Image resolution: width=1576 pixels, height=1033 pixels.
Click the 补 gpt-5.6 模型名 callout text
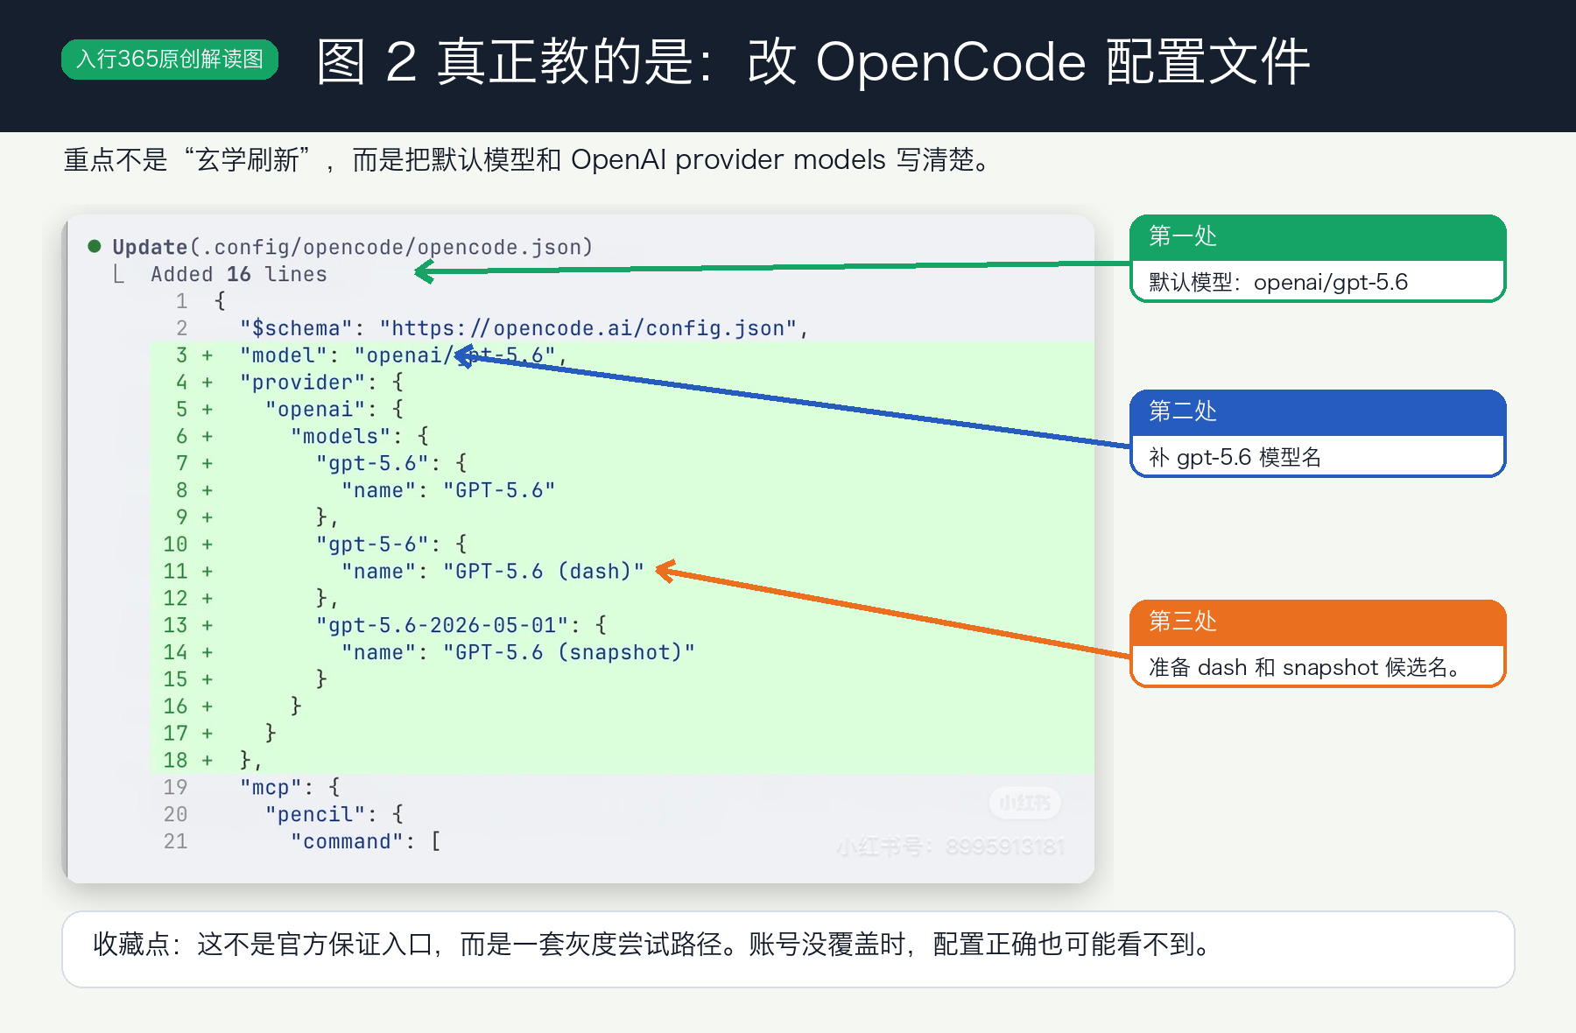(x=1235, y=457)
